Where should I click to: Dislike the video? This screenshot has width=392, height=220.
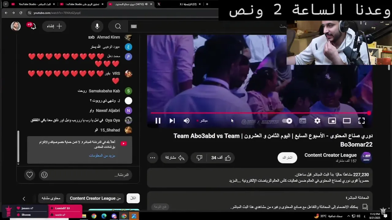pos(199,158)
